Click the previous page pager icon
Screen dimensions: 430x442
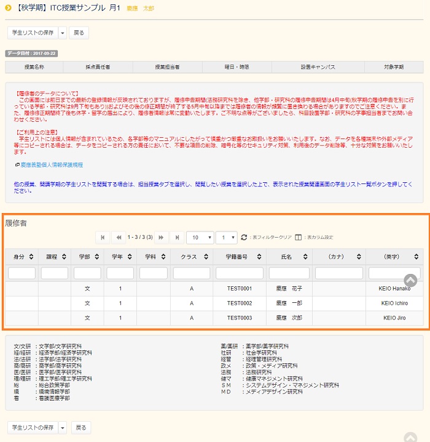tap(118, 237)
